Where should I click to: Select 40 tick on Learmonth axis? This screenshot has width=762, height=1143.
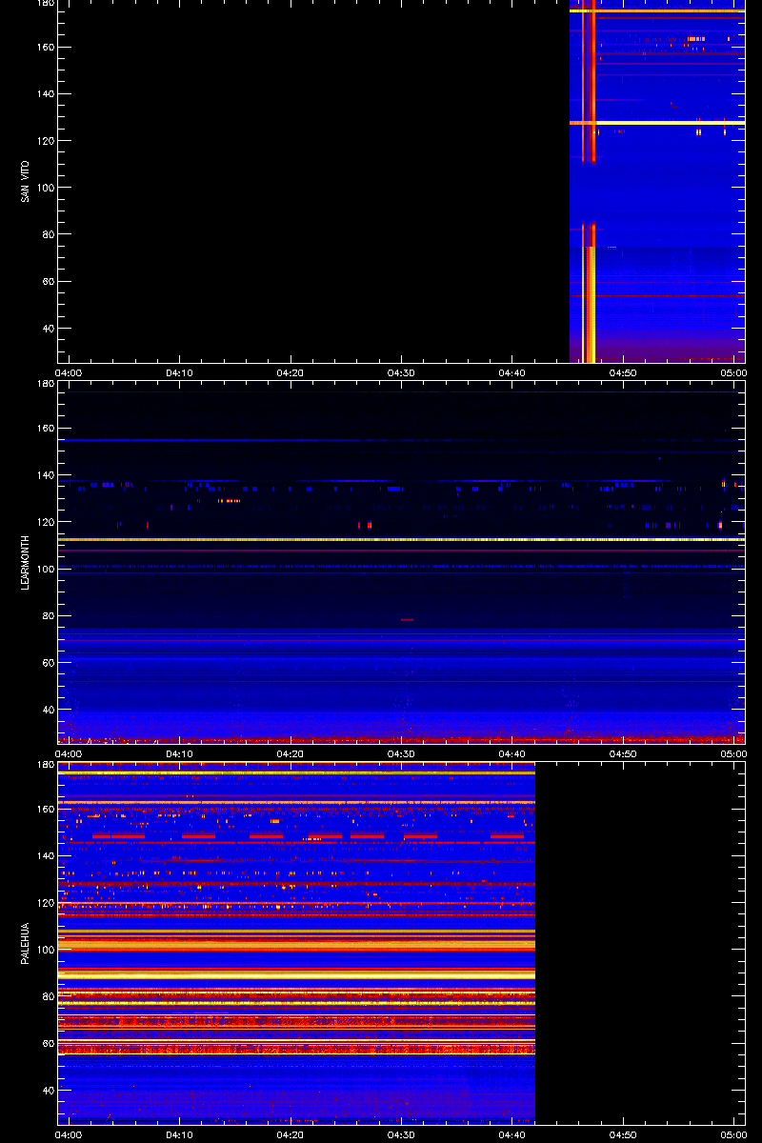pyautogui.click(x=48, y=709)
